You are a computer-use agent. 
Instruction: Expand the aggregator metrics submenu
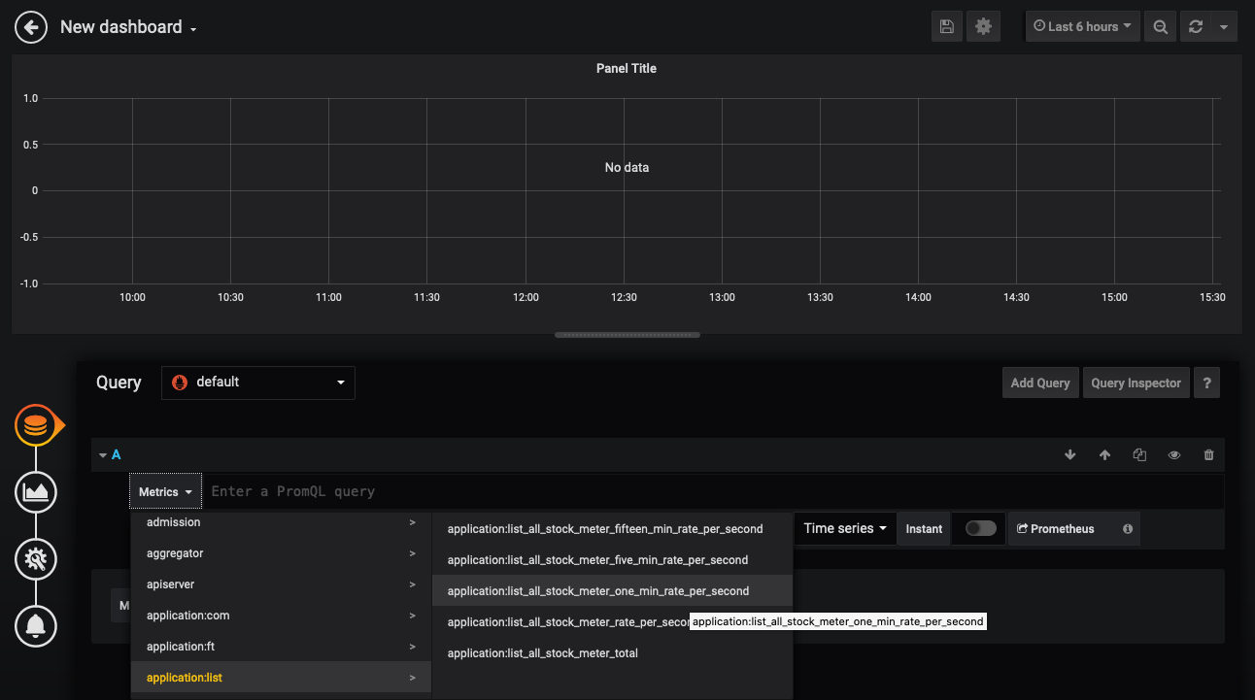282,553
